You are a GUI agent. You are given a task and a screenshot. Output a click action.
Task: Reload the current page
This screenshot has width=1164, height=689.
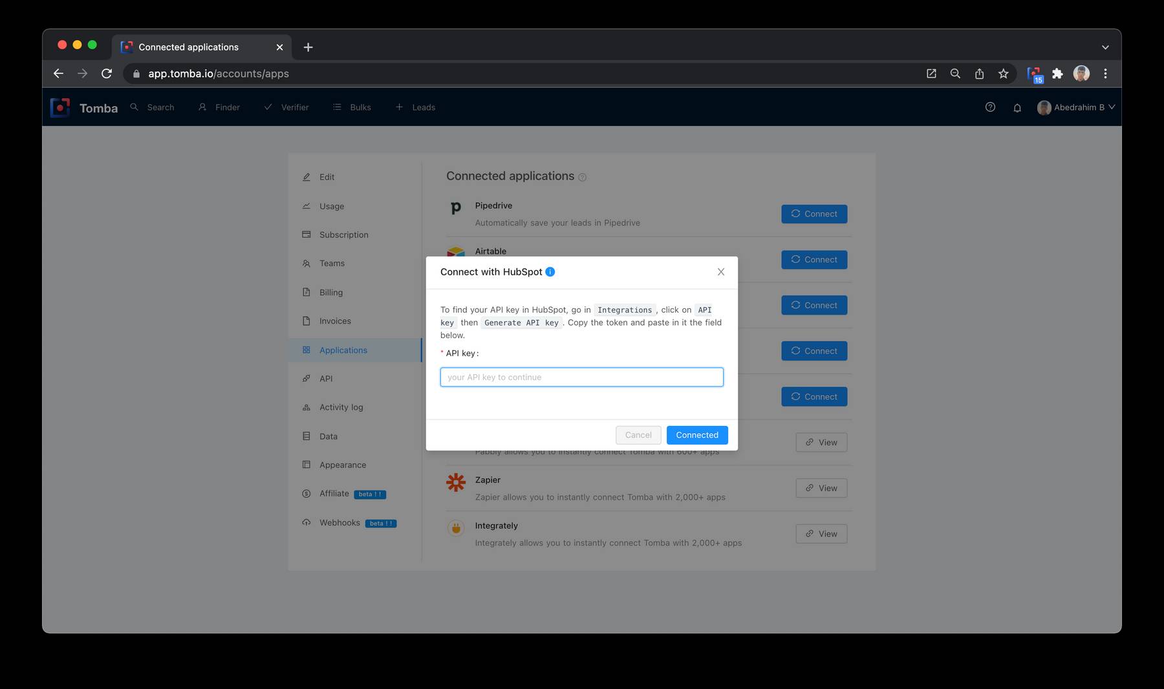(x=107, y=74)
